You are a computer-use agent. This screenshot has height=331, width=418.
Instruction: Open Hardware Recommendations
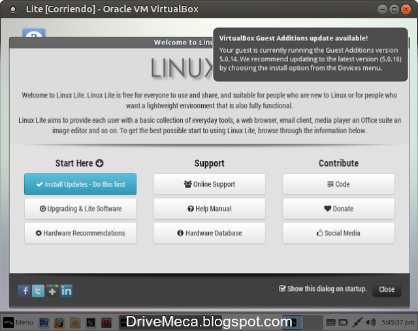coord(80,233)
